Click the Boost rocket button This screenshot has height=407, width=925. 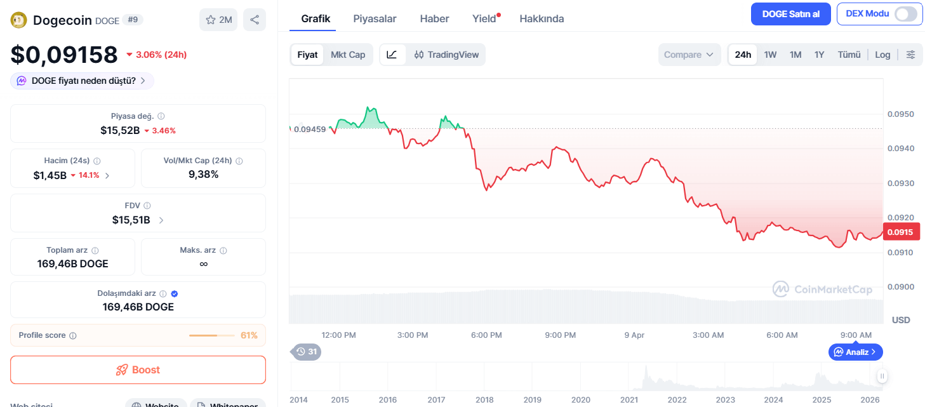tap(138, 370)
